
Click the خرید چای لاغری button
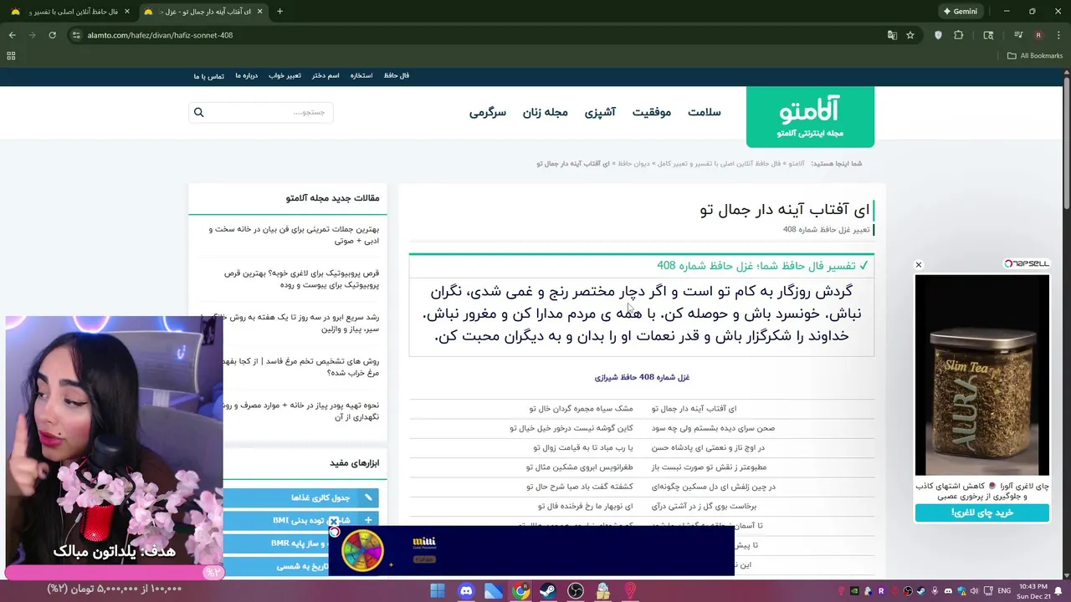pos(981,513)
